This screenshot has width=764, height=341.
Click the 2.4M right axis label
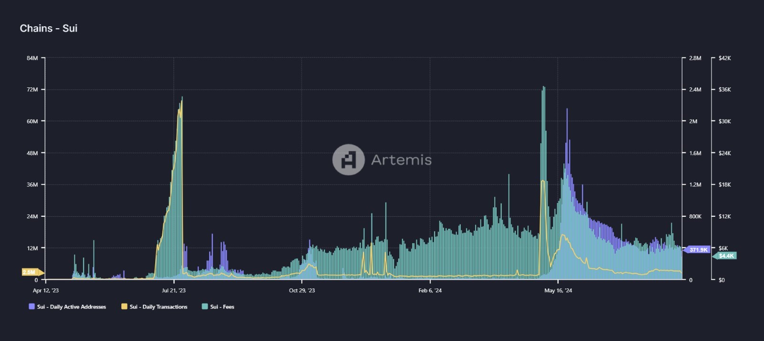[695, 90]
